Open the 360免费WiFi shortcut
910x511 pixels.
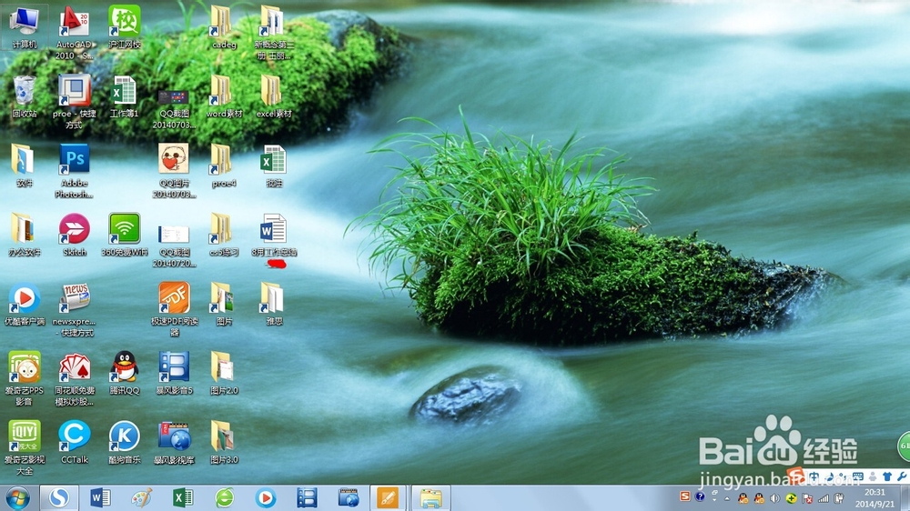coord(124,235)
